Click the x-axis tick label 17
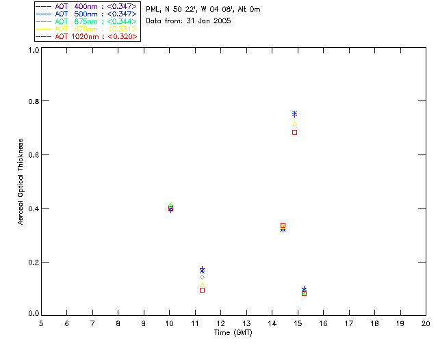Image resolution: width=438 pixels, height=350 pixels. pyautogui.click(x=349, y=324)
